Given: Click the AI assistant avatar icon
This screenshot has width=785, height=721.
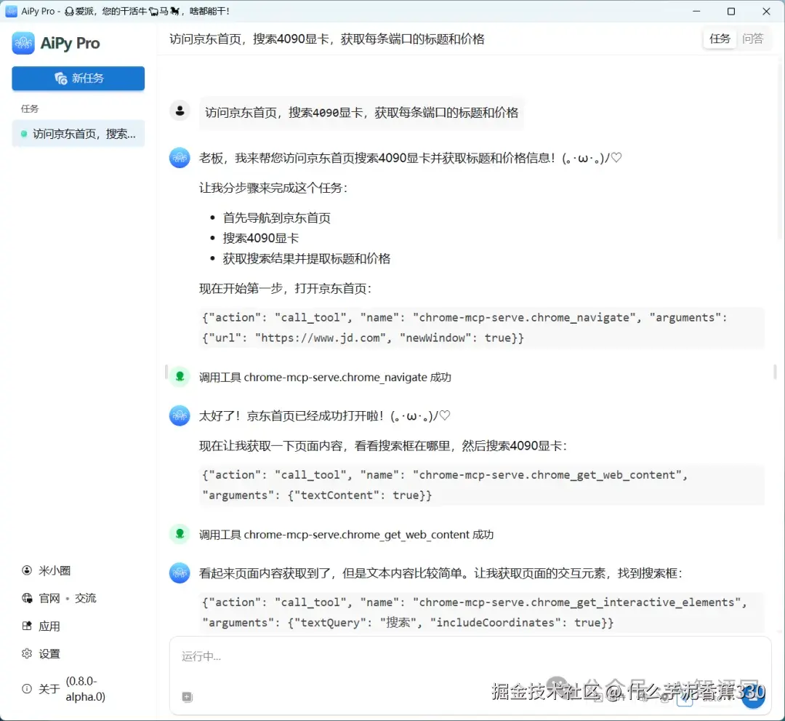Looking at the screenshot, I should [180, 157].
